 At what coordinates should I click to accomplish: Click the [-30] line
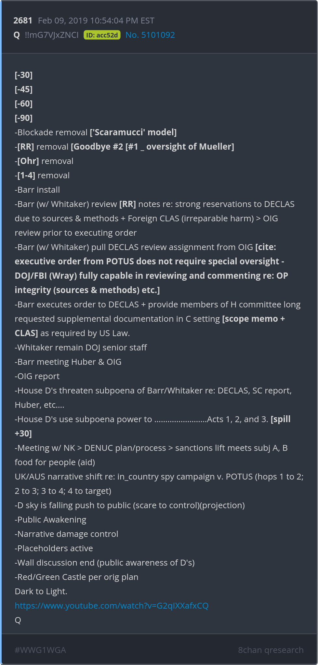point(24,75)
